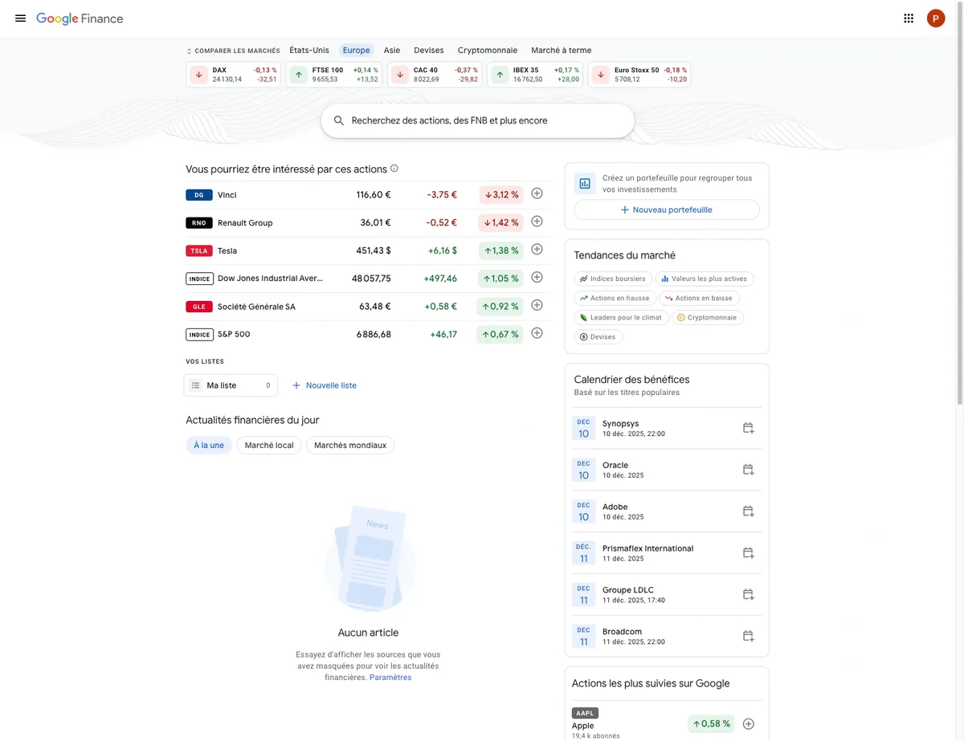964x741 pixels.
Task: Add Oracle earnings to calendar
Action: click(748, 470)
